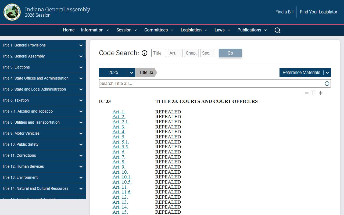
Task: Select Title 7.1. Alcohol and Tobacco
Action: (x=43, y=112)
